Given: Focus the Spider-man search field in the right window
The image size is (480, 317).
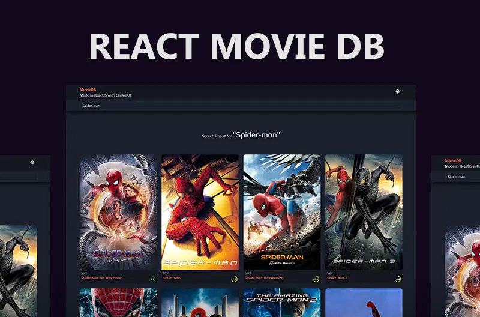Looking at the screenshot, I should coord(462,177).
